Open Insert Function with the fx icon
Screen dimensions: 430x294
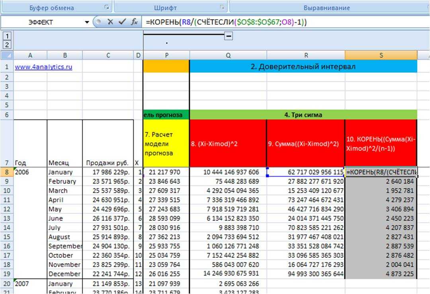point(135,22)
